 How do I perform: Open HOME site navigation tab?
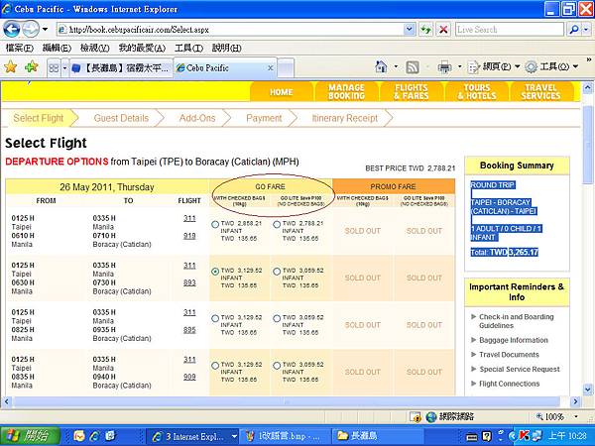(282, 92)
